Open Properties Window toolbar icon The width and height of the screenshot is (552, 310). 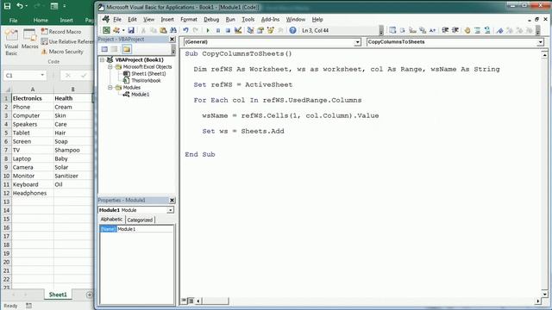260,31
